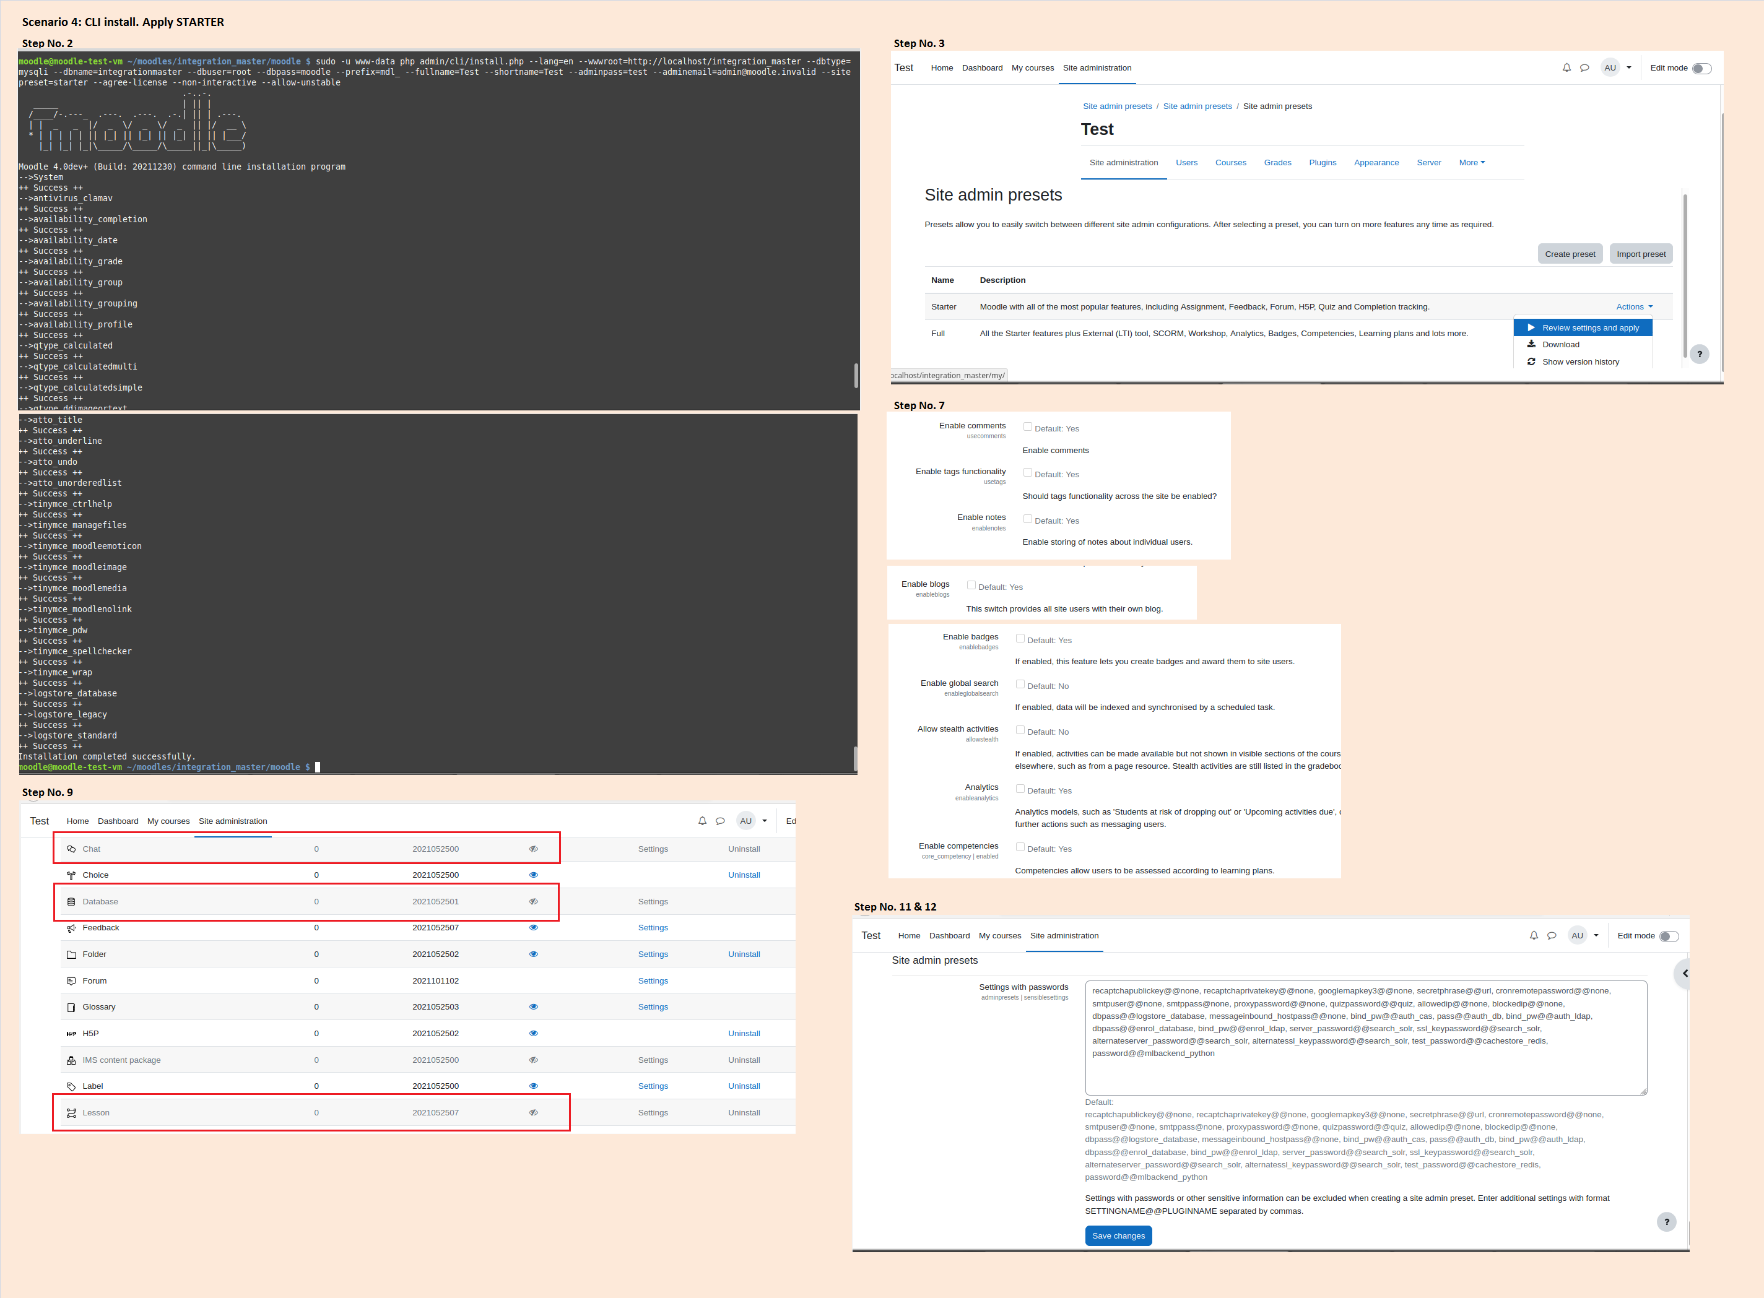Tick the Enable badges checkbox
The width and height of the screenshot is (1764, 1298).
tap(1020, 638)
